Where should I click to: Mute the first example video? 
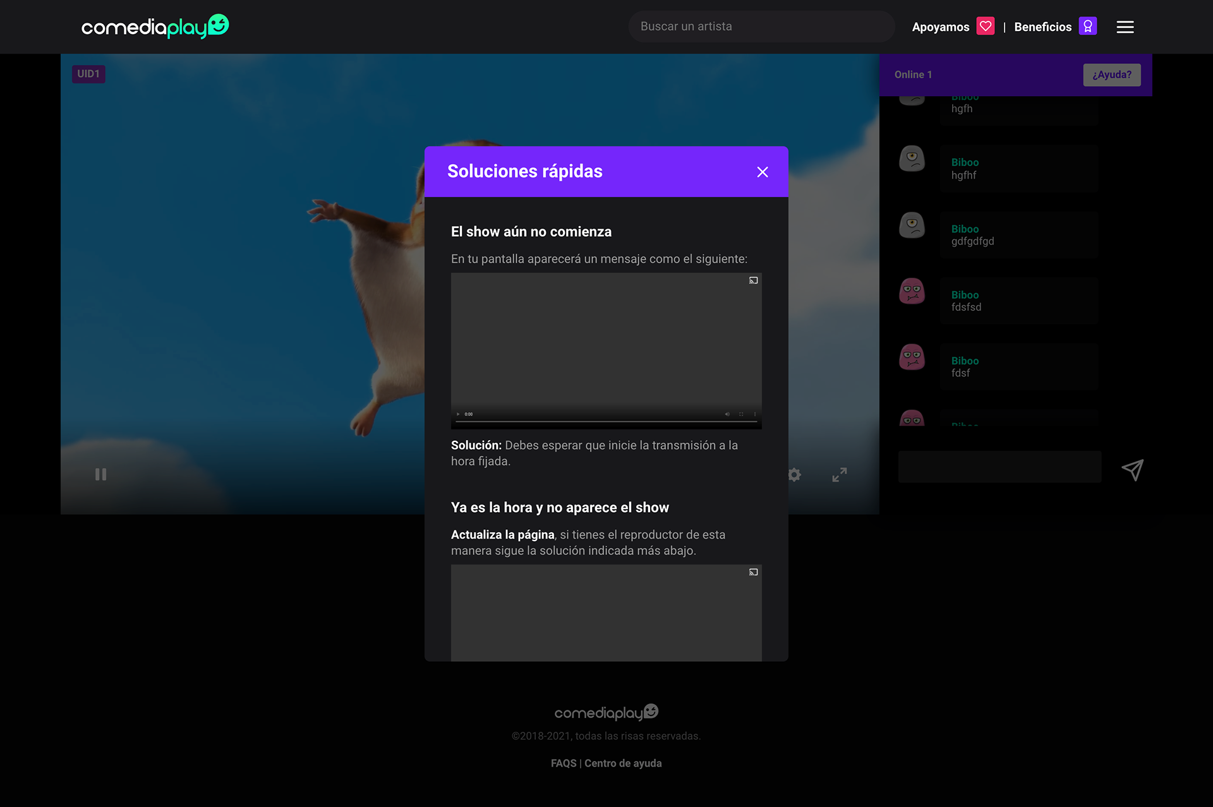727,414
